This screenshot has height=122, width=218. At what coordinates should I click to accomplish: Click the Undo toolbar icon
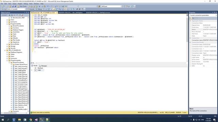[x=48, y=6]
